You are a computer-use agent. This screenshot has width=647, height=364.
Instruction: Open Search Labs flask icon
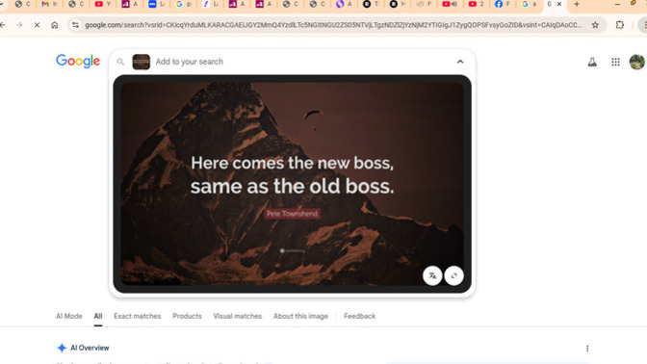click(x=592, y=62)
